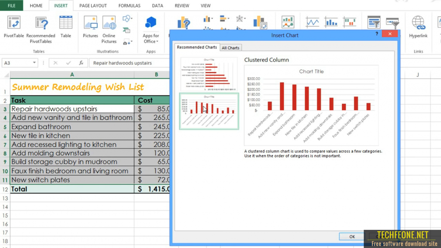Select cell 'Faux finish bedroom and living room'
Image resolution: width=441 pixels, height=248 pixels.
(72, 171)
